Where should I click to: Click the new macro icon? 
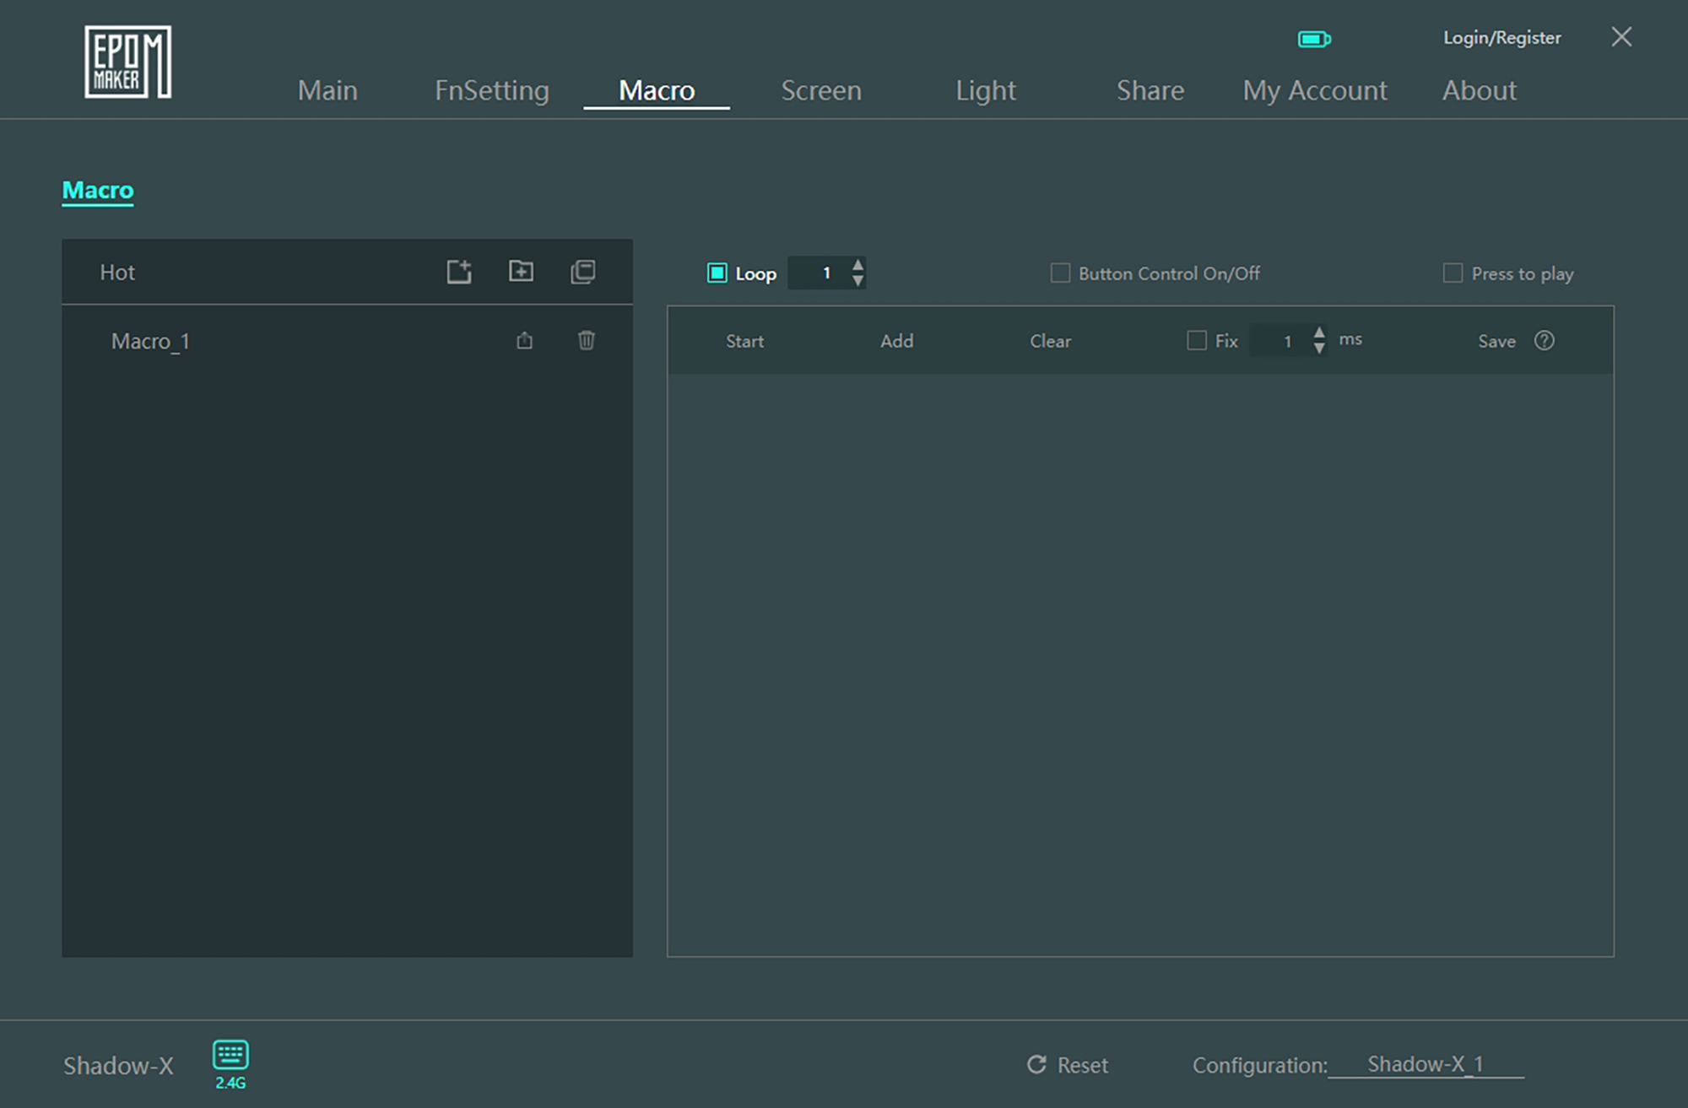click(x=459, y=272)
